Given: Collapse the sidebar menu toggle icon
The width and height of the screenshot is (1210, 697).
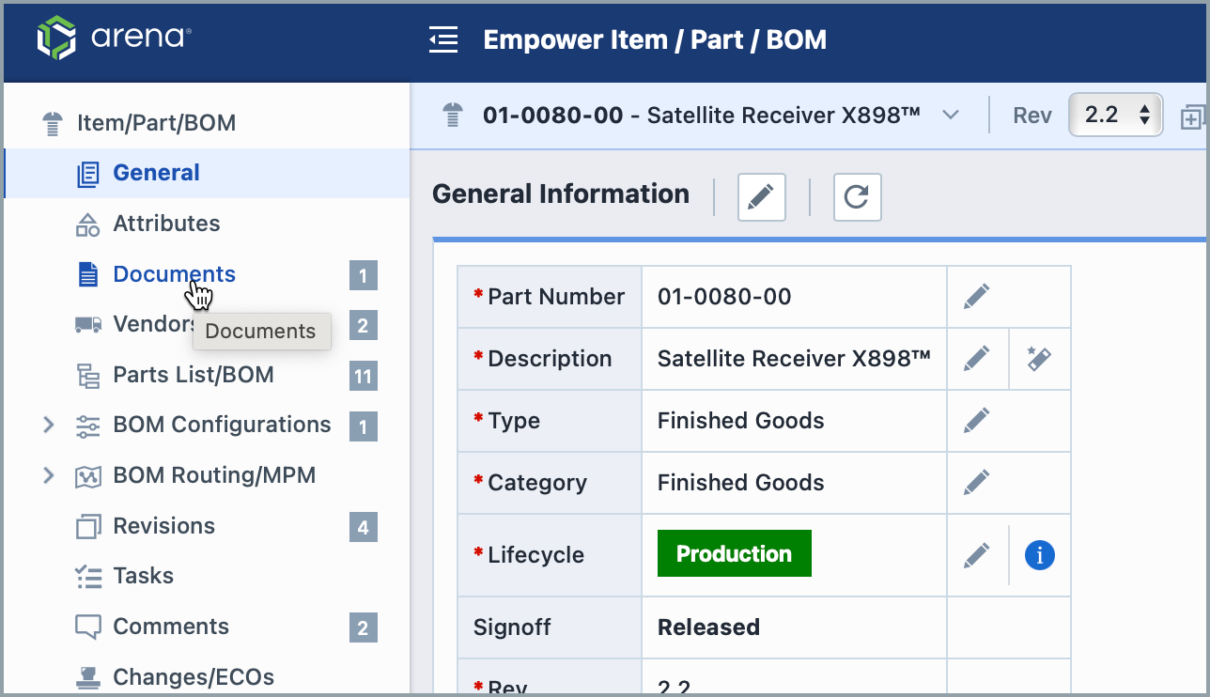Looking at the screenshot, I should pos(443,39).
